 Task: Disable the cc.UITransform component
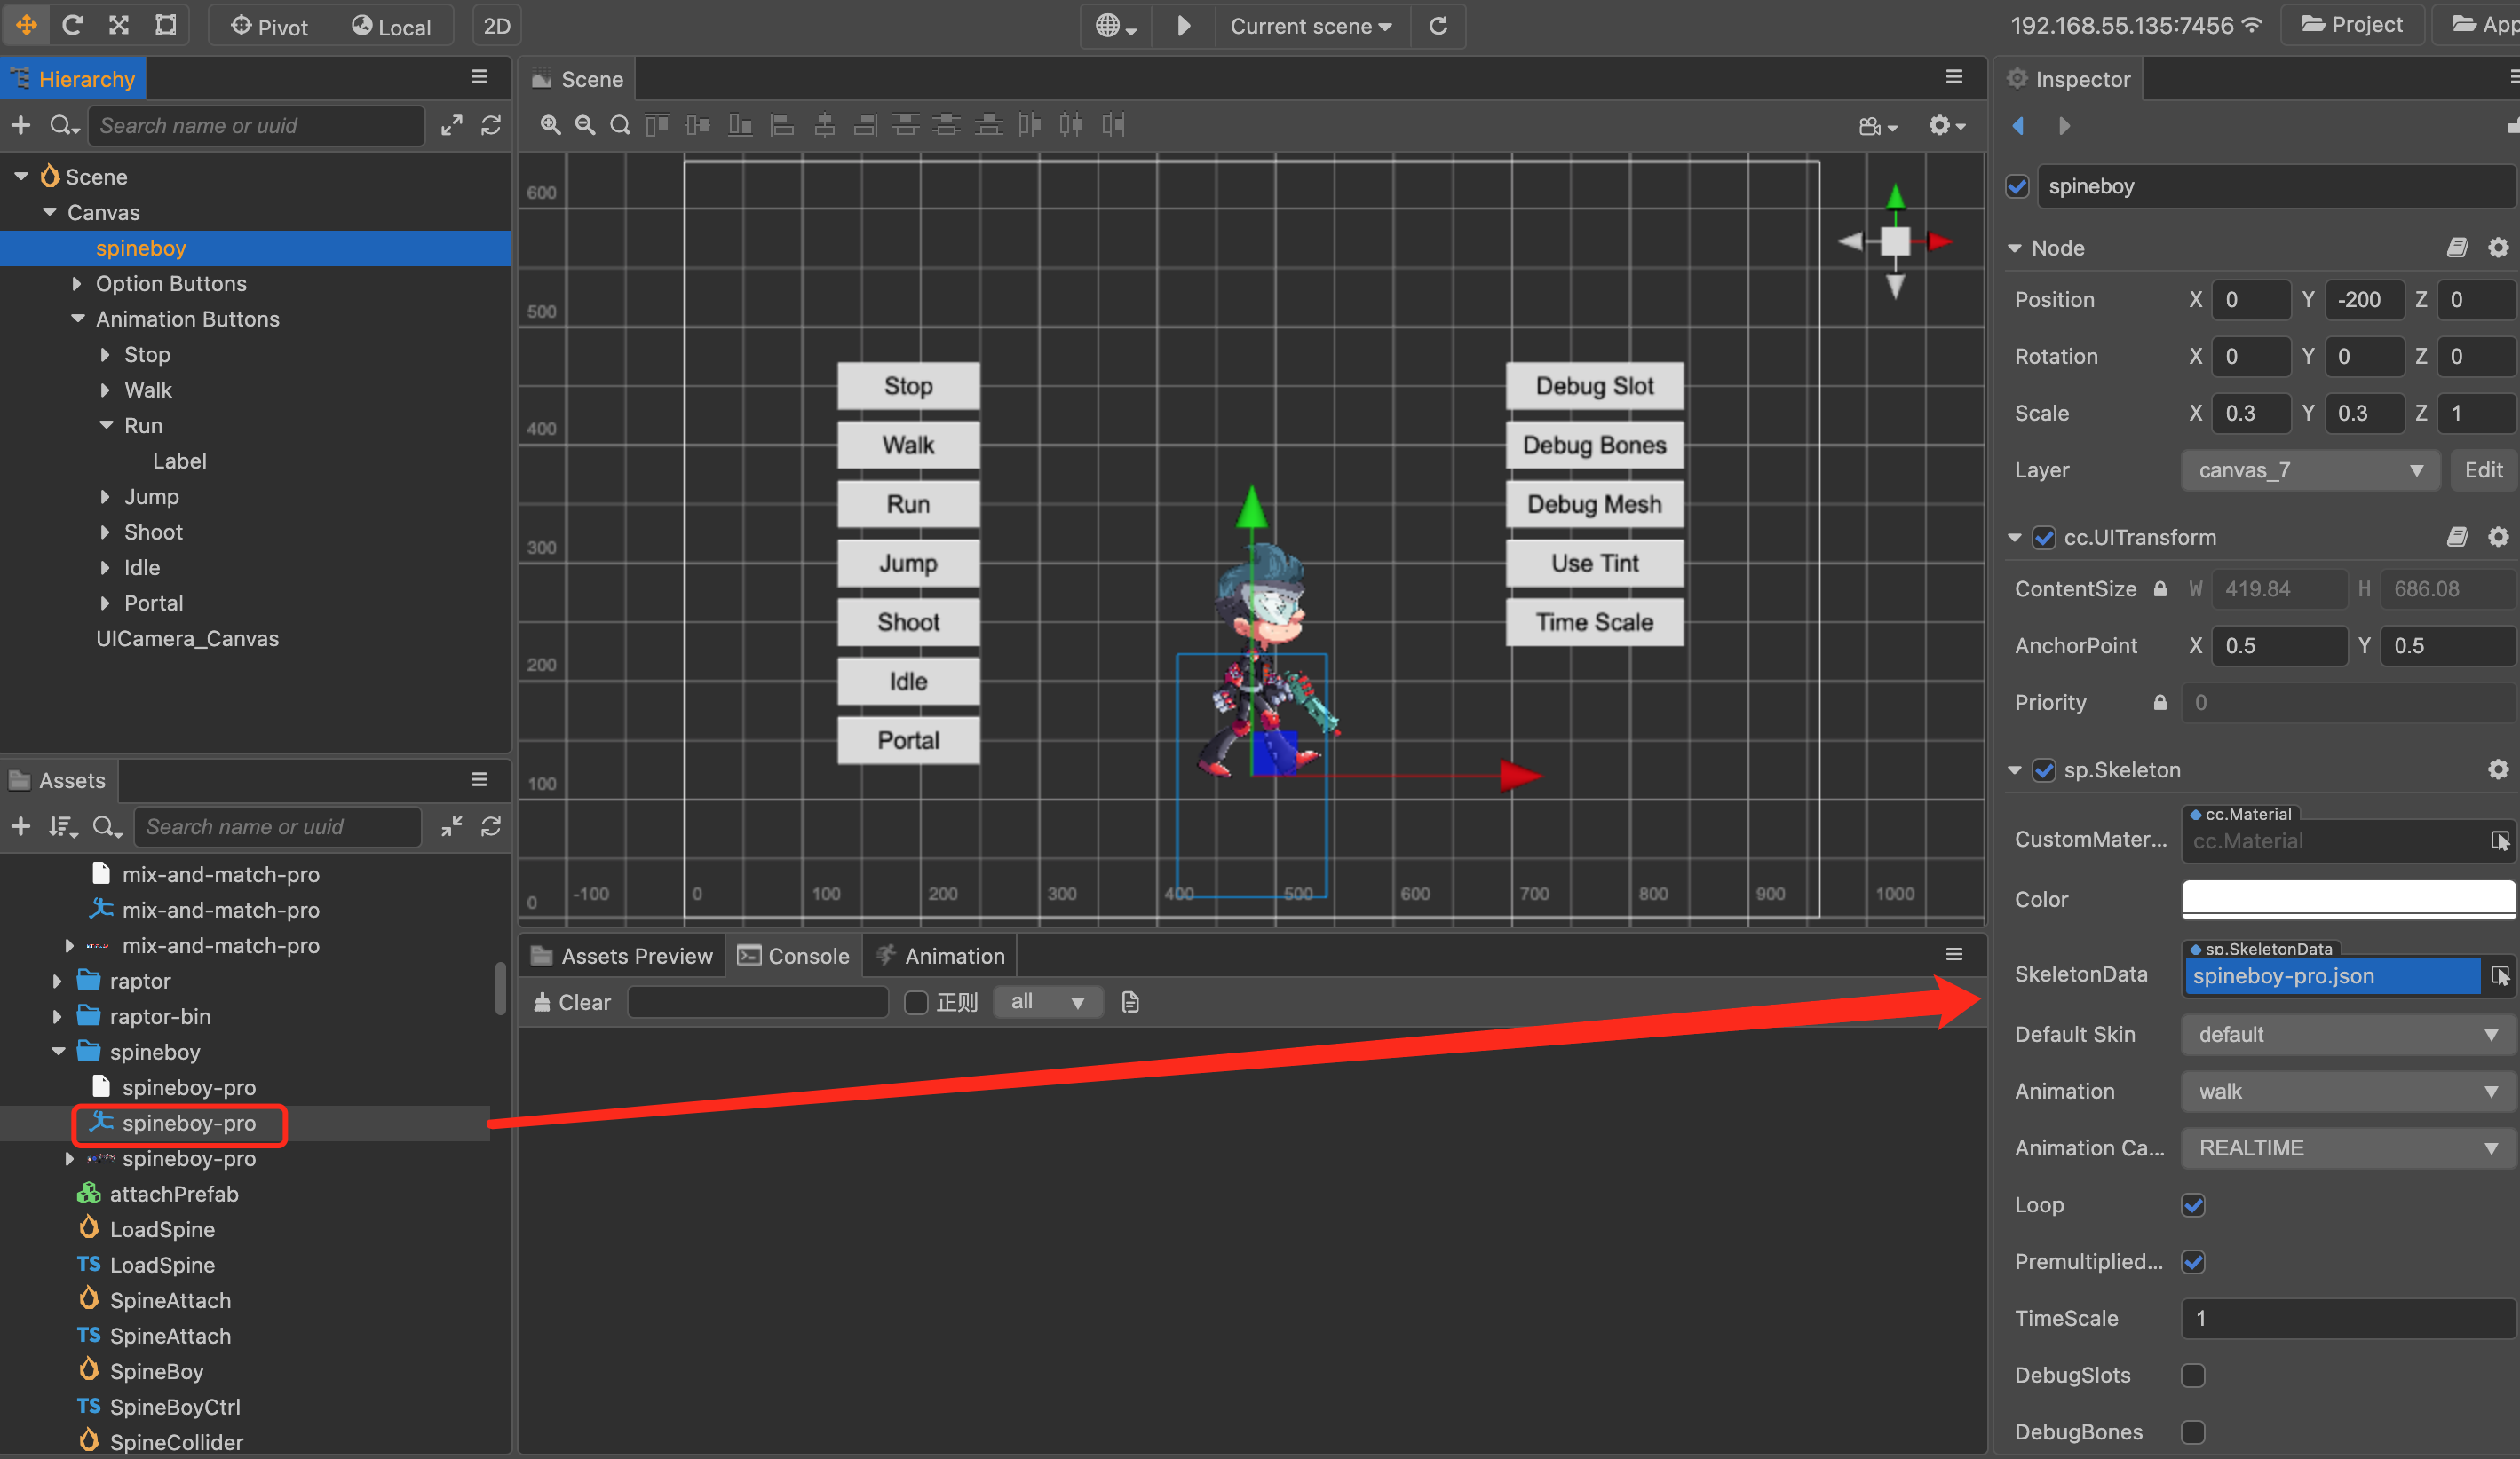tap(2044, 538)
